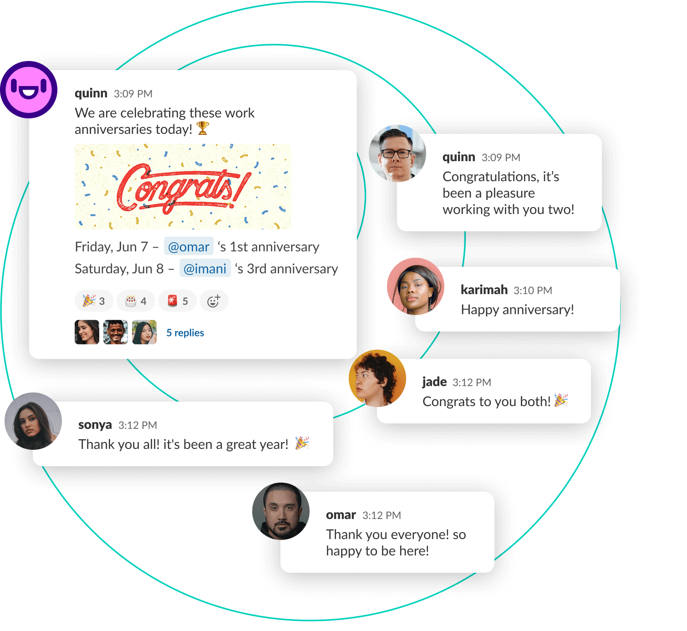Open the 5 replies thread link
Image resolution: width=687 pixels, height=631 pixels.
pyautogui.click(x=185, y=333)
